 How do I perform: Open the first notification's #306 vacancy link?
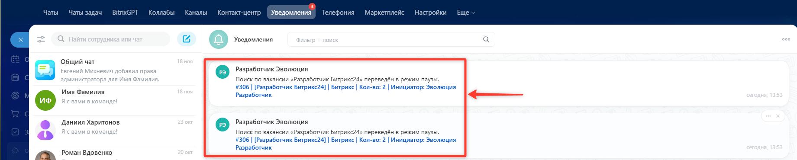tap(345, 91)
